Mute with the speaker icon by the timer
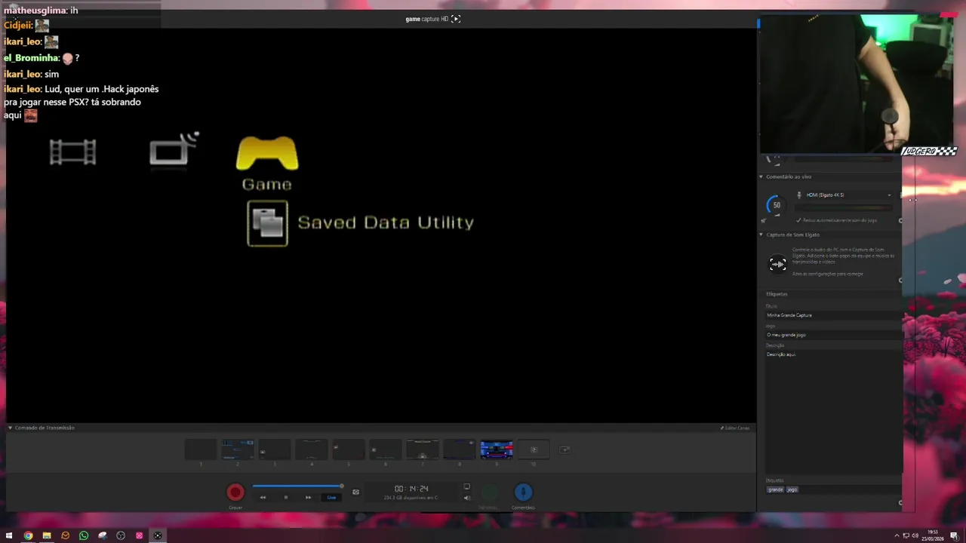Image resolution: width=966 pixels, height=543 pixels. pyautogui.click(x=466, y=498)
